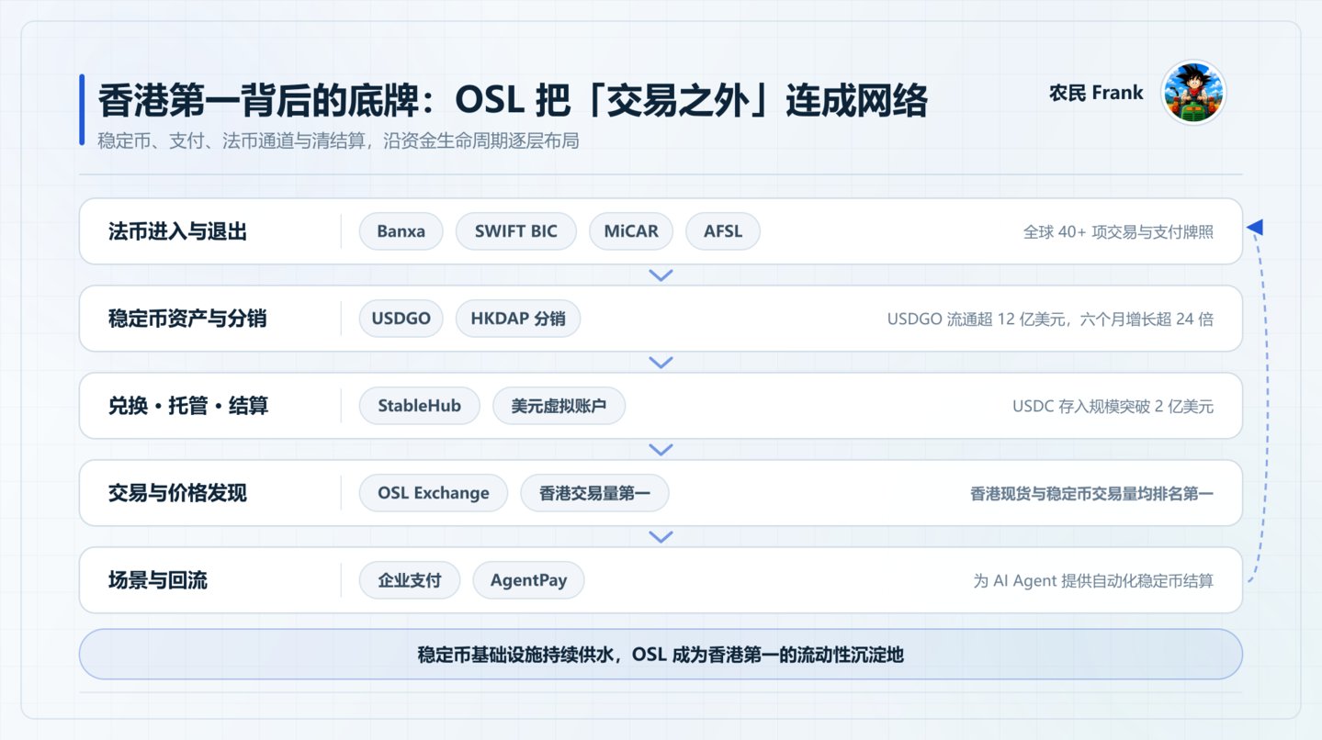1322x740 pixels.
Task: Click the 为 AI Agent 提供自动化稳定币结算 text
Action: point(1093,581)
